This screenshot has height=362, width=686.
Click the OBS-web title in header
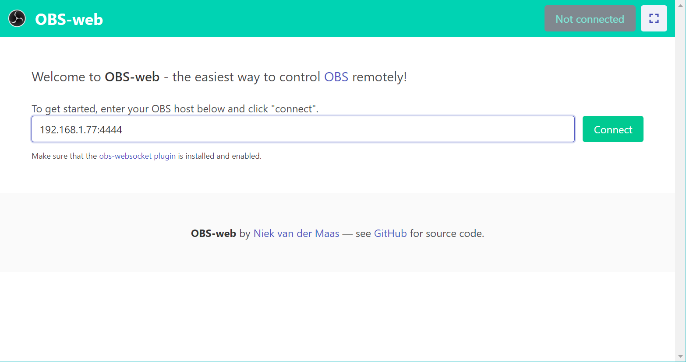(x=69, y=19)
